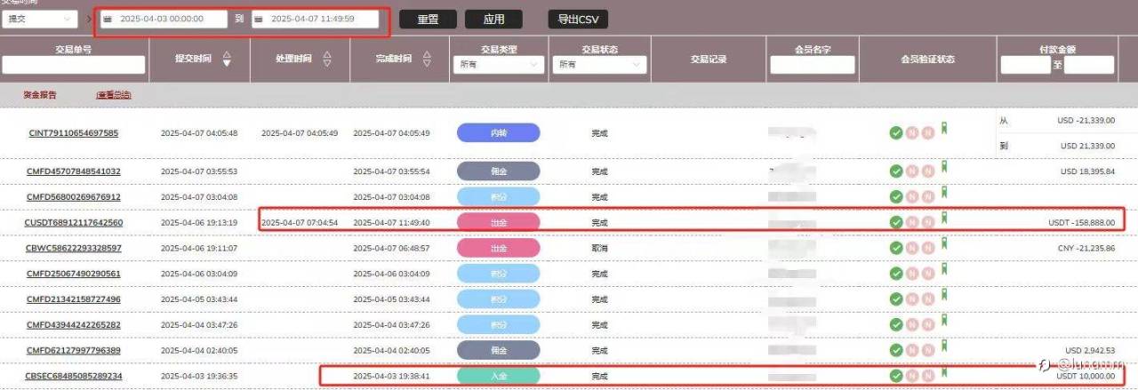Viewport: 1138px width, 390px height.
Task: Click the calendar icon in the end date field
Action: point(259,19)
